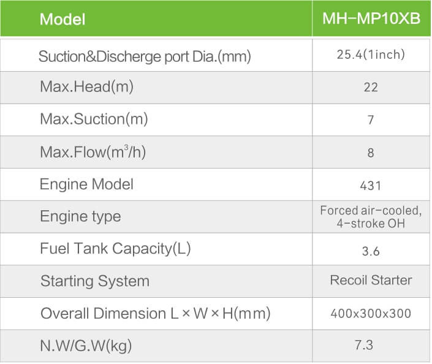This screenshot has width=432, height=364.
Task: Click the Engine type row label
Action: (x=80, y=216)
